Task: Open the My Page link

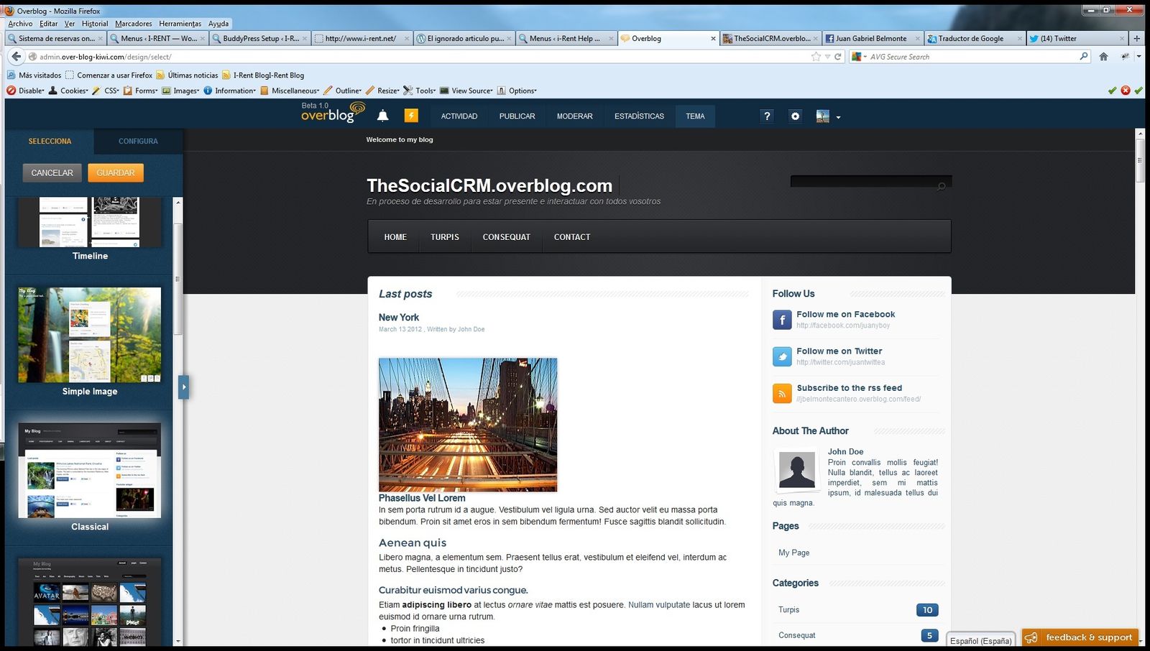Action: 794,553
